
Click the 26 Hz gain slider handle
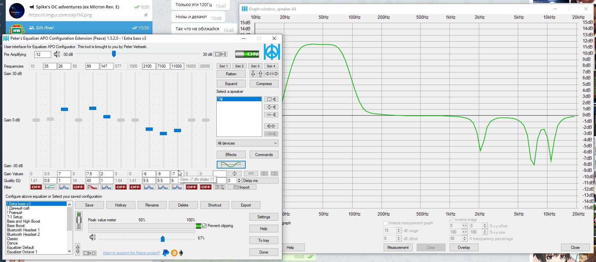pos(64,109)
